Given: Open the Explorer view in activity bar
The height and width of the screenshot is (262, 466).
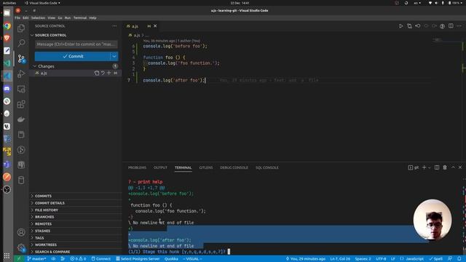Looking at the screenshot, I should 21,28.
